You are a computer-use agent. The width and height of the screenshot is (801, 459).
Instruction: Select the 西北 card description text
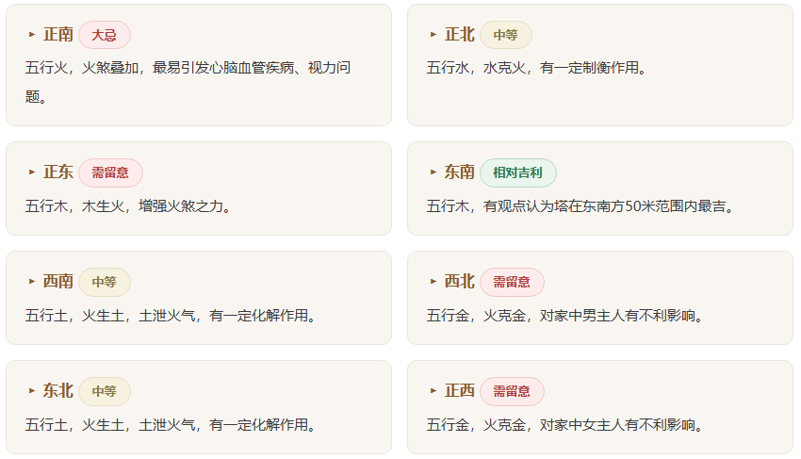tap(565, 316)
